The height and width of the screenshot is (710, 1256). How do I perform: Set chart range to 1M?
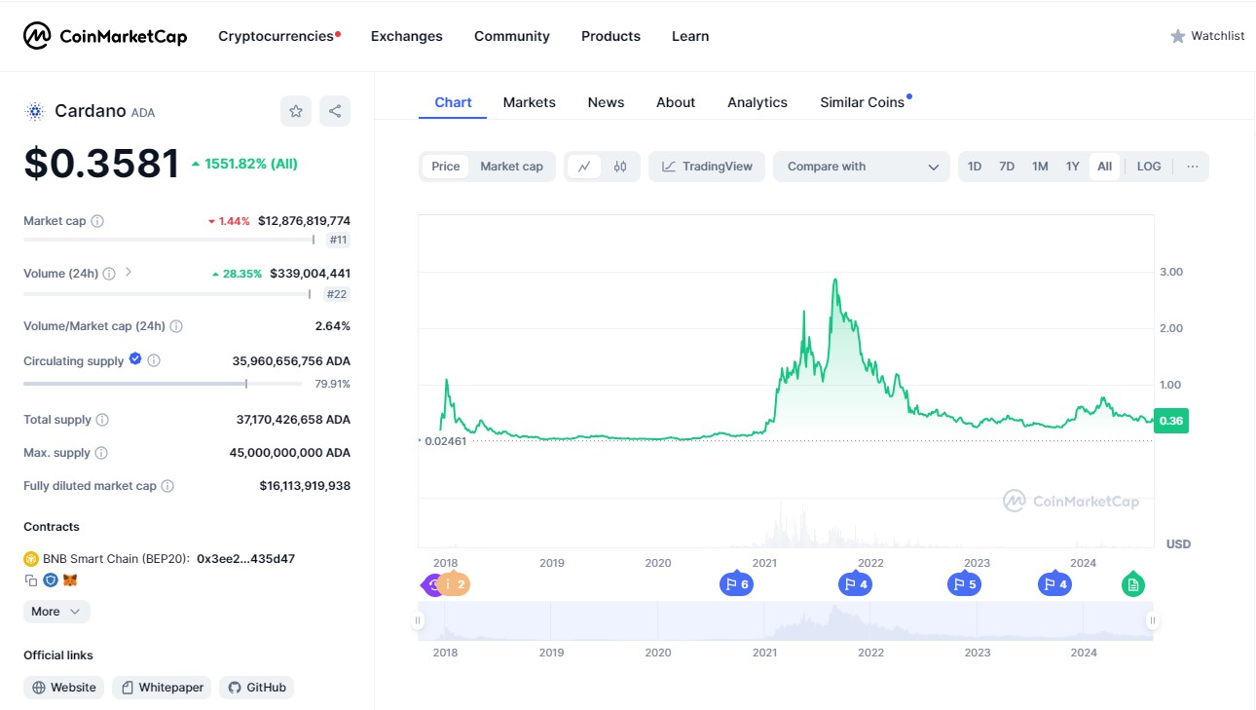(1040, 167)
